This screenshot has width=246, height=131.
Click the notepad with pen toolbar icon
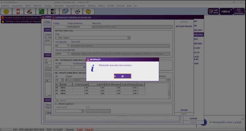click(77, 11)
